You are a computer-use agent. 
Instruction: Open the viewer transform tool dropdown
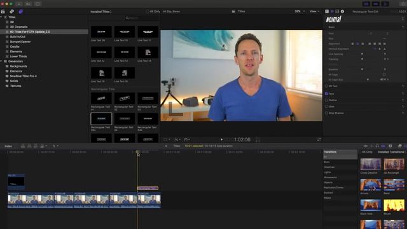(x=167, y=140)
